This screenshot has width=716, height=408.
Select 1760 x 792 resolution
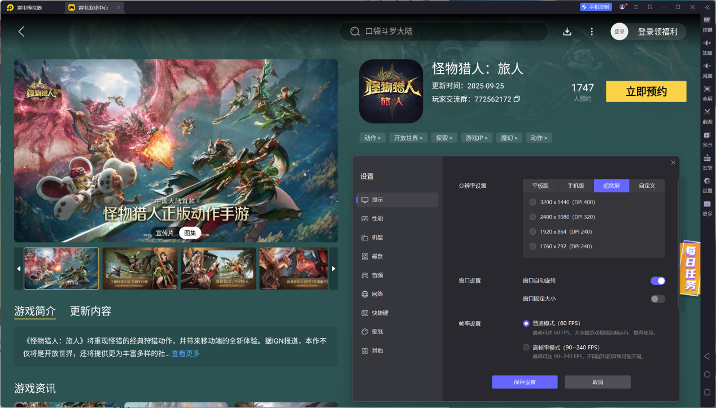[533, 246]
